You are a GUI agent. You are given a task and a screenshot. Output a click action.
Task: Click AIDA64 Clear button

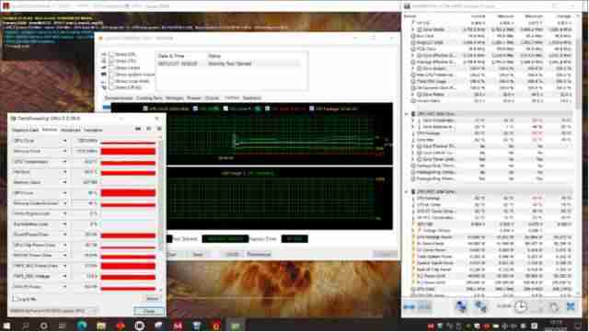coord(172,254)
